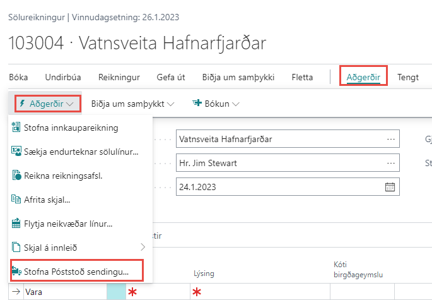Screen dimensions: 432x300
Task: Click the Gefa út button
Action: [x=170, y=78]
